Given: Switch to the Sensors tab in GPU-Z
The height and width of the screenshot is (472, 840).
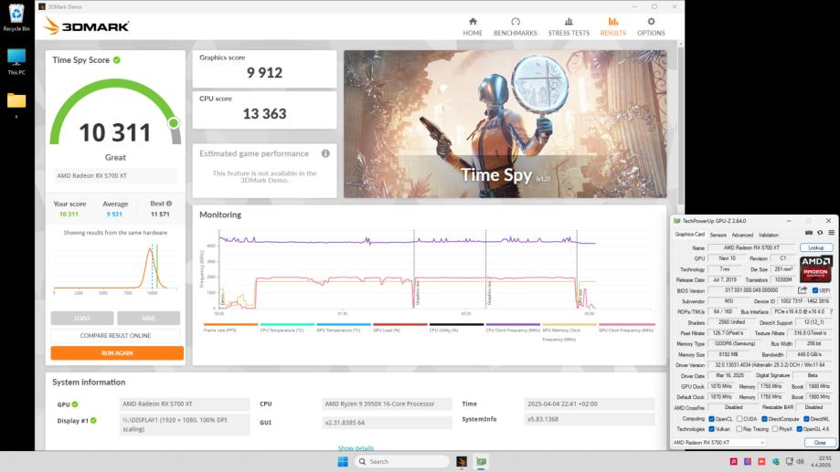Looking at the screenshot, I should [x=718, y=235].
